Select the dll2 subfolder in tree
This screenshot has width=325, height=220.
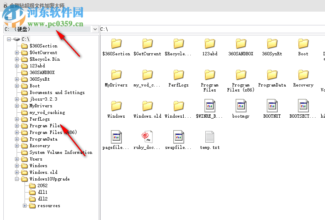pyautogui.click(x=43, y=199)
